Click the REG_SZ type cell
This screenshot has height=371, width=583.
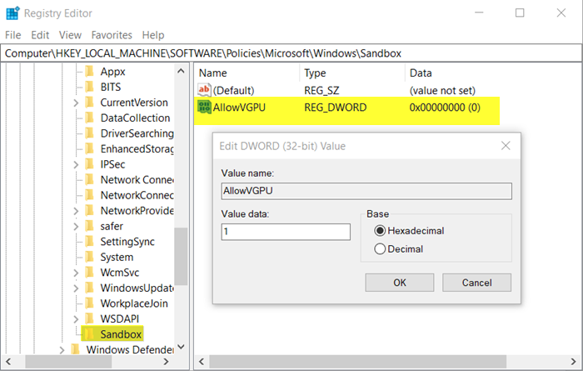tap(321, 90)
